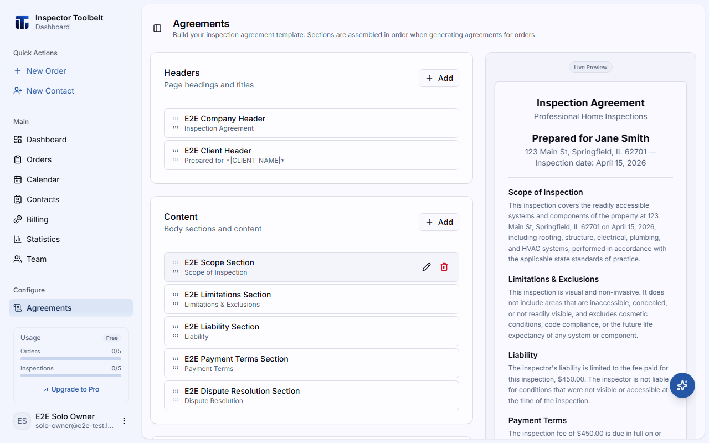Open Contacts in sidebar menu

tap(71, 199)
